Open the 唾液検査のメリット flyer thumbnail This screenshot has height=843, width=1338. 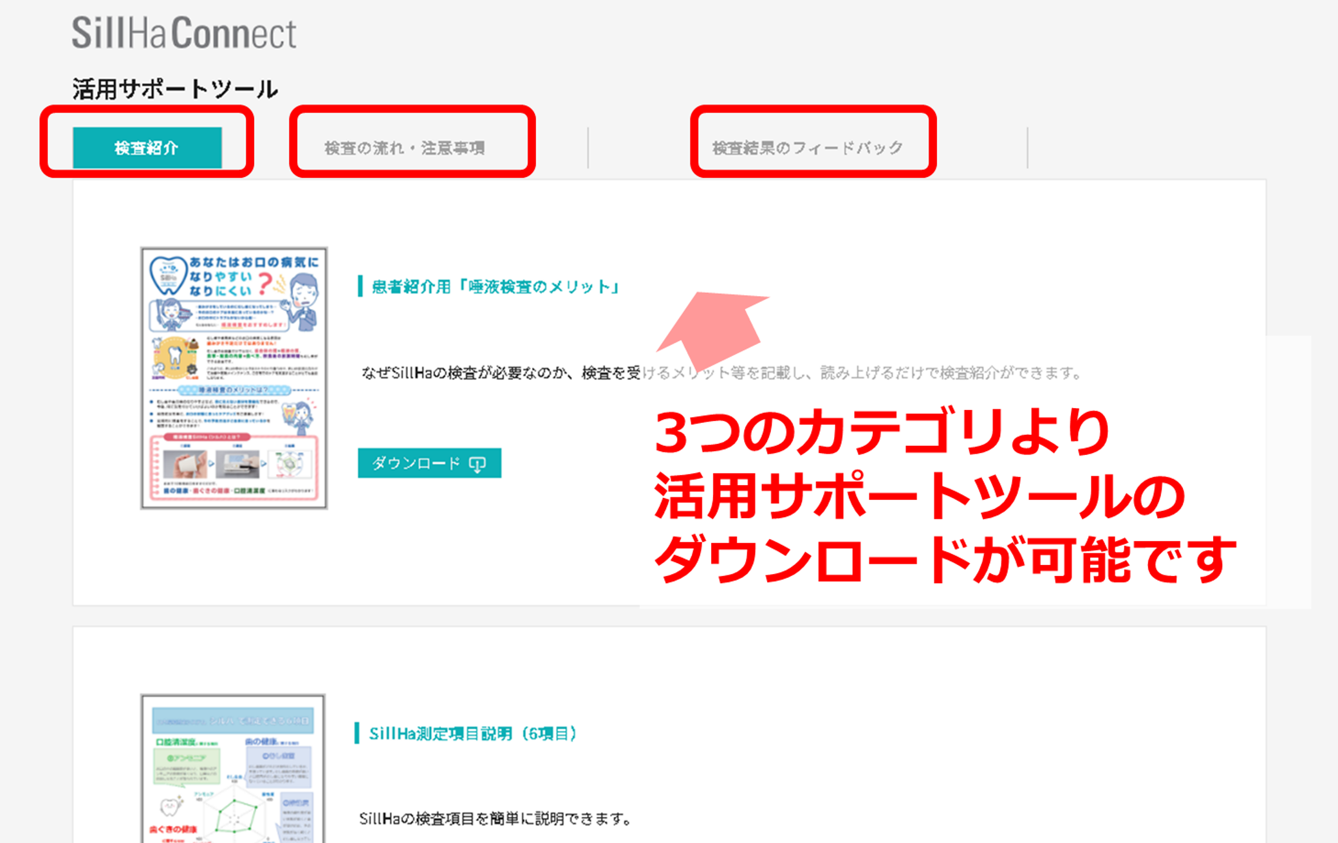[x=234, y=378]
